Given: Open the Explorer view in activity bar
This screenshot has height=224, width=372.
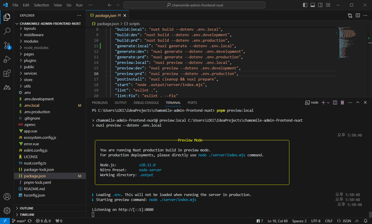Looking at the screenshot, I should pos(7,17).
